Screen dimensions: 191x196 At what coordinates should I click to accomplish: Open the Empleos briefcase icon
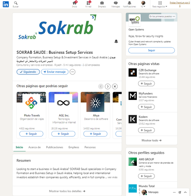pos(102,4)
